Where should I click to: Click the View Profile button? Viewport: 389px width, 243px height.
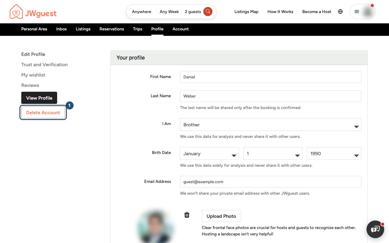39,98
